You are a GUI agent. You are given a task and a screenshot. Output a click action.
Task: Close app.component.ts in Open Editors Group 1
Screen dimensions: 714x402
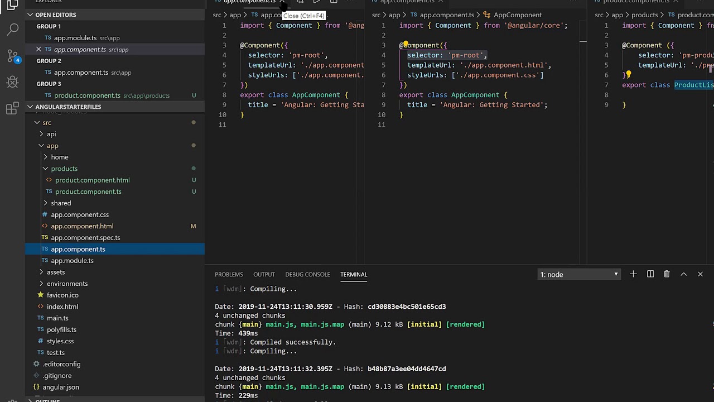38,49
